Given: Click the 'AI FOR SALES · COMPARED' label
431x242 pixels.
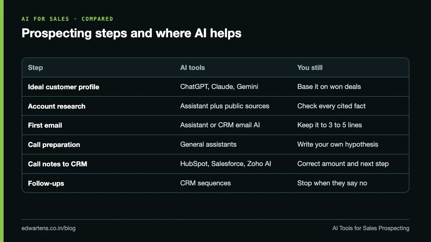Looking at the screenshot, I should [67, 19].
